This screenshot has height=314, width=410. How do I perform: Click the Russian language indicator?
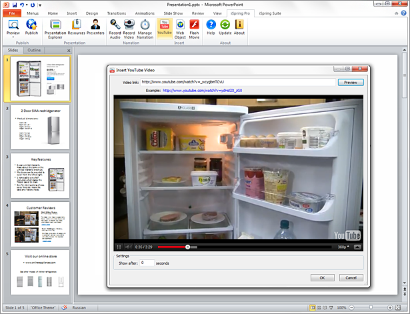click(79, 307)
